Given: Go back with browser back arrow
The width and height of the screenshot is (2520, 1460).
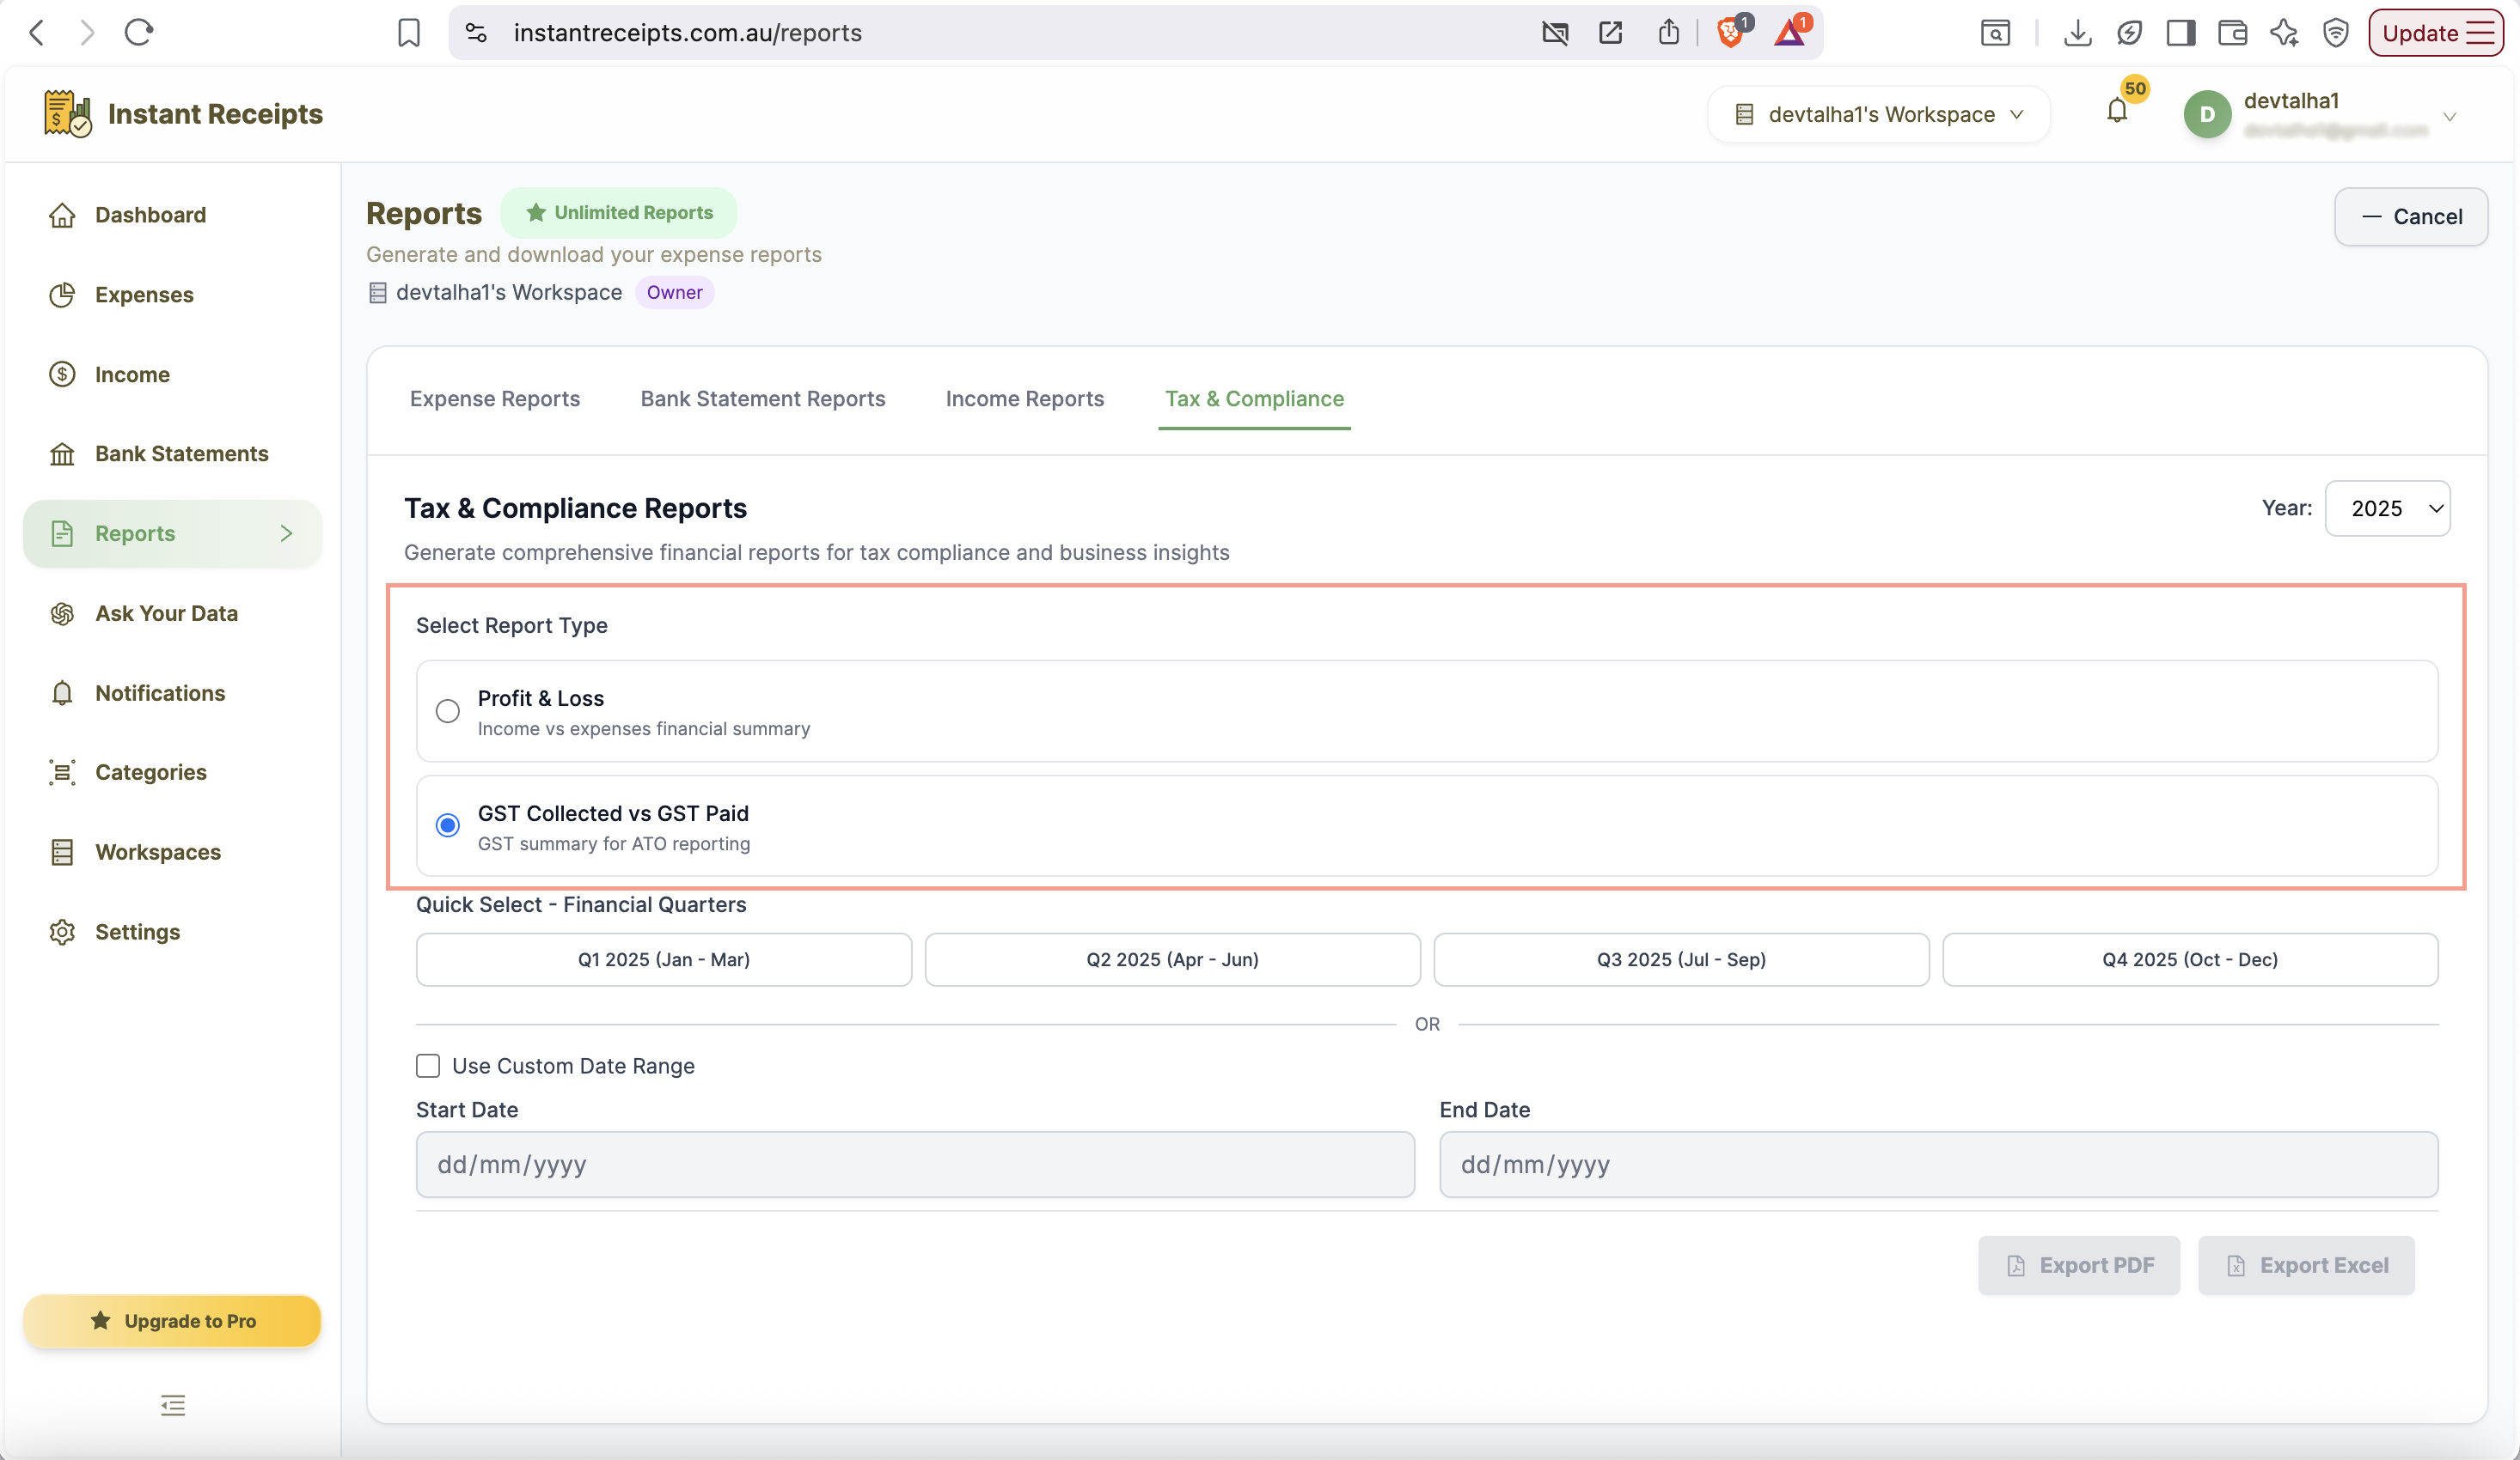Looking at the screenshot, I should click(x=37, y=33).
